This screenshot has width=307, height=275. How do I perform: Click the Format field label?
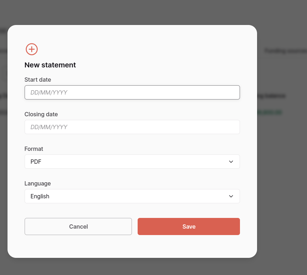34,149
